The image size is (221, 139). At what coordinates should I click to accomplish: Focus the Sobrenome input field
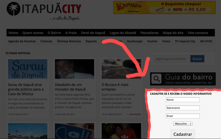(183, 108)
